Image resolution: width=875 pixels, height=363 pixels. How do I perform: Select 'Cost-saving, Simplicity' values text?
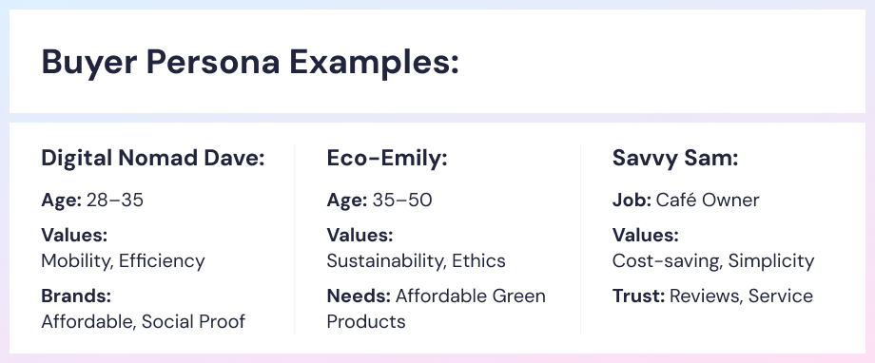713,260
